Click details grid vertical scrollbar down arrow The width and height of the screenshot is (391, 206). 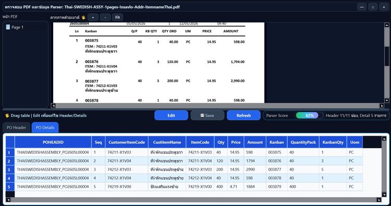pos(384,195)
